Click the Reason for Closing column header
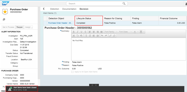The image size is (187, 92). pos(117,18)
